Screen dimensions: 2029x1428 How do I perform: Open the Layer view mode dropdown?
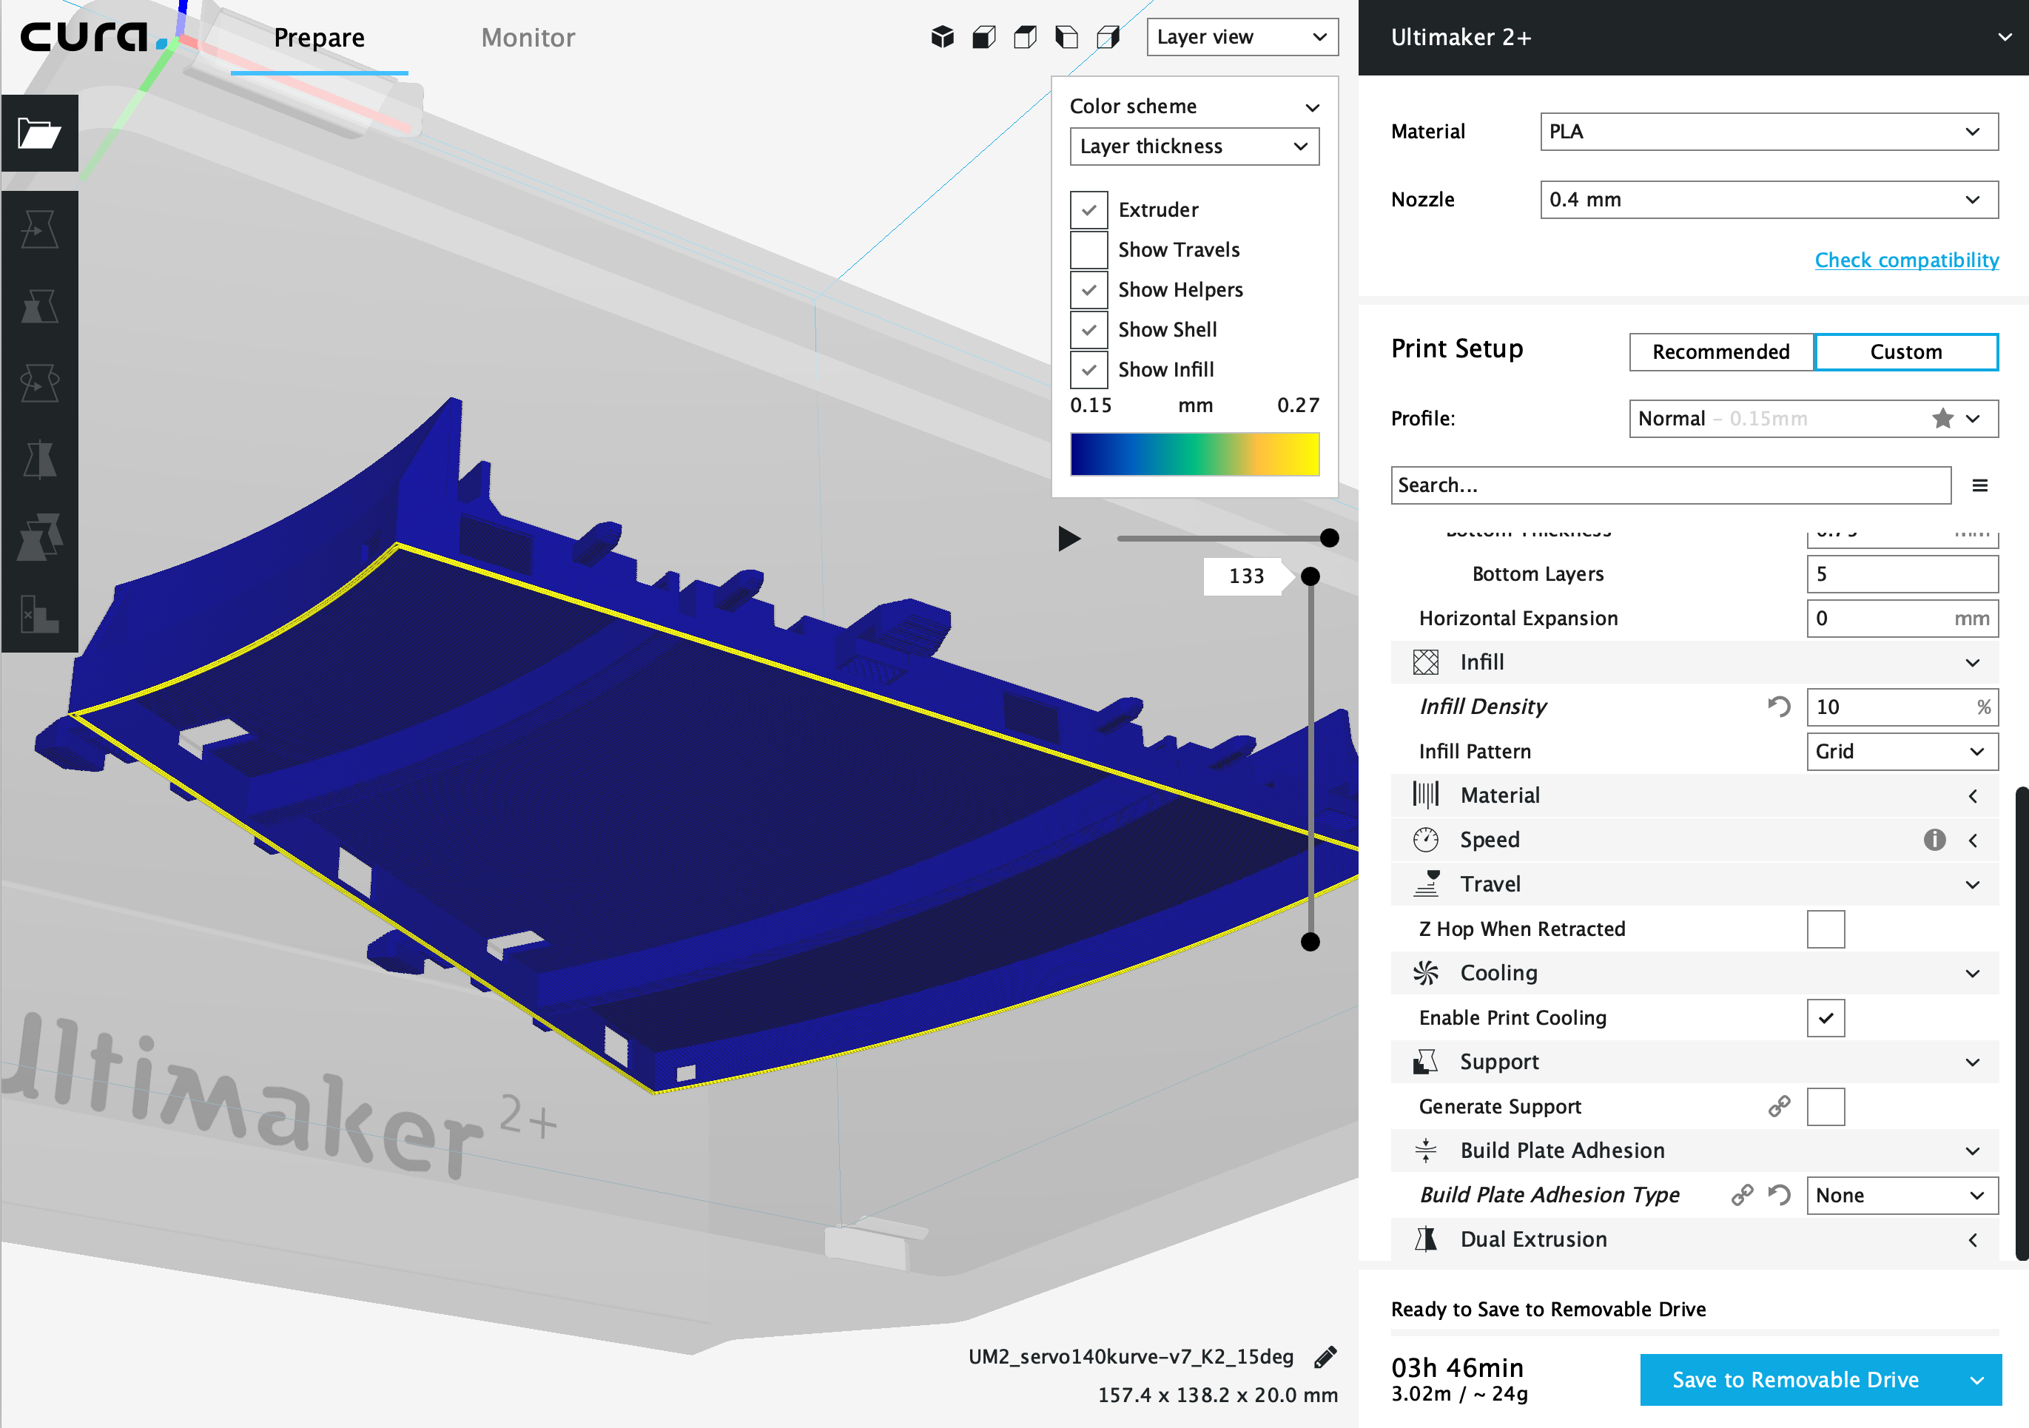coord(1242,37)
